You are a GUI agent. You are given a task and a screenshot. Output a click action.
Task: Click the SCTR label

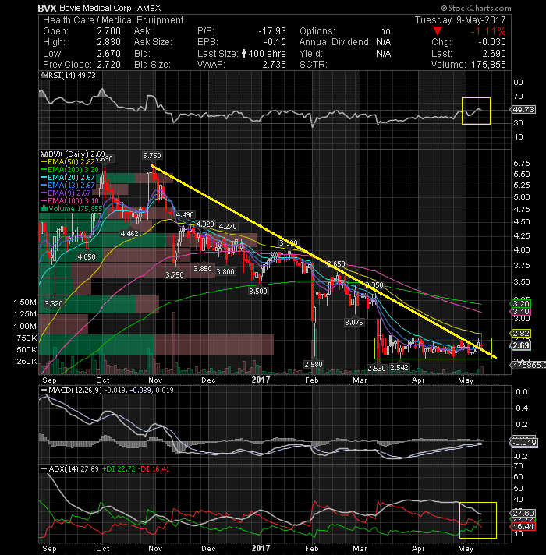pyautogui.click(x=313, y=65)
